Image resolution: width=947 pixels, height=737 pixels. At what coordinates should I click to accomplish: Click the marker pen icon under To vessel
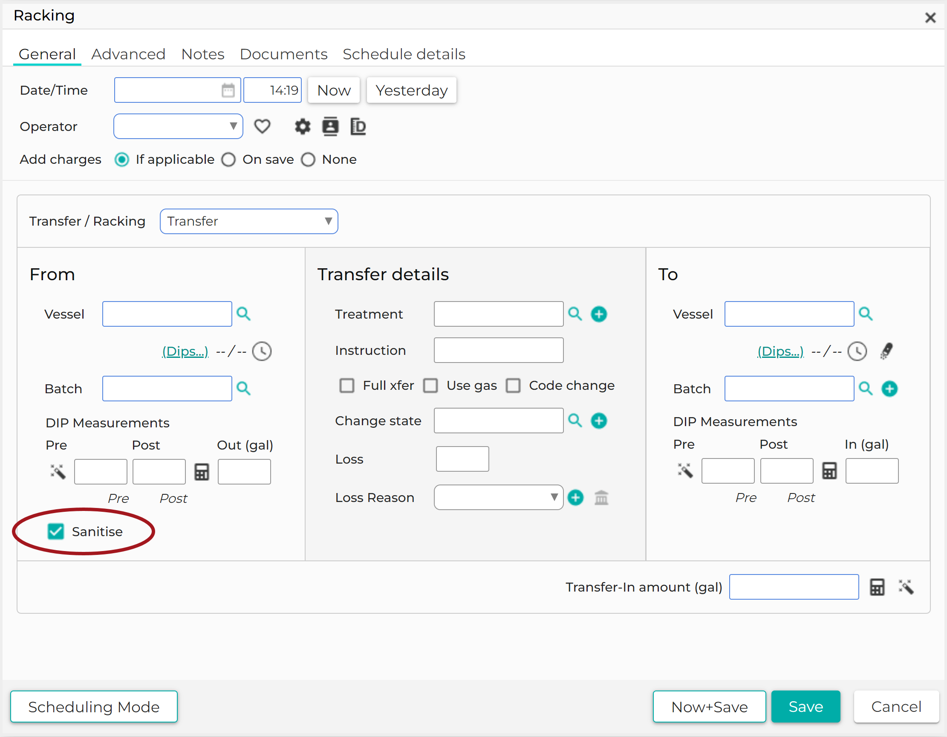click(x=887, y=351)
